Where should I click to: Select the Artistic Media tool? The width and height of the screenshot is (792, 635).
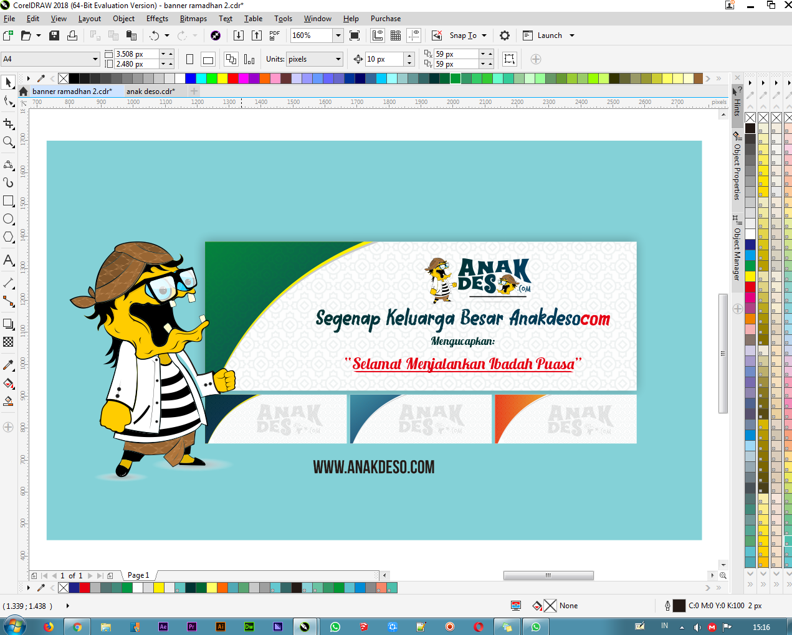[x=8, y=182]
